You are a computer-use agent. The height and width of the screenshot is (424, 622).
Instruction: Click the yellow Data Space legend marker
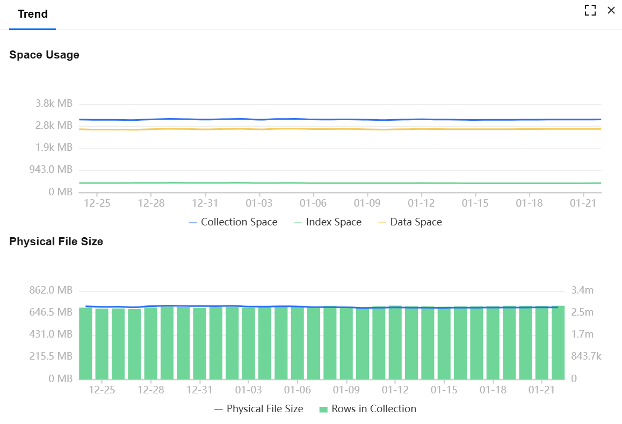[x=382, y=223]
